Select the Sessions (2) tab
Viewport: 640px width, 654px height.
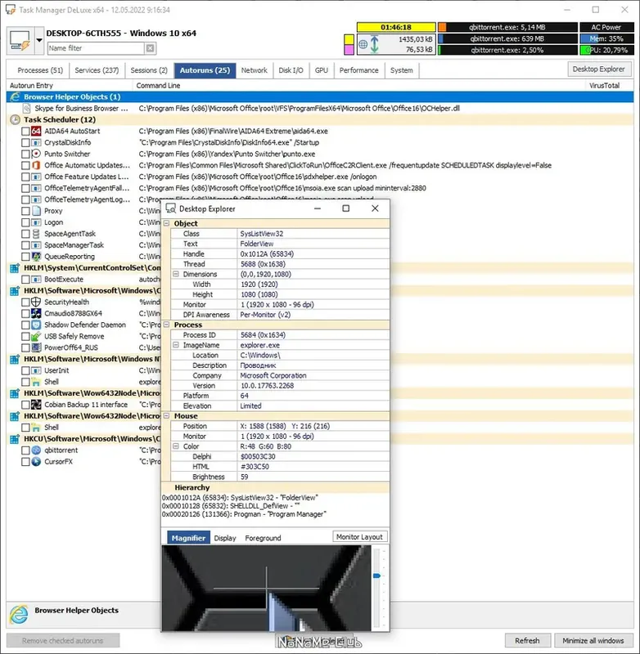tap(149, 70)
